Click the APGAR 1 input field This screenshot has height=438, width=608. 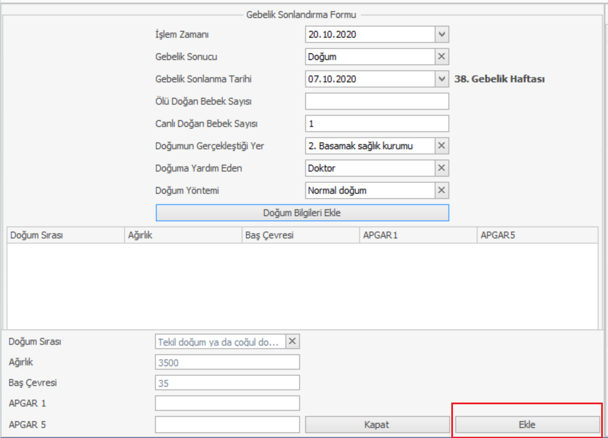point(227,403)
